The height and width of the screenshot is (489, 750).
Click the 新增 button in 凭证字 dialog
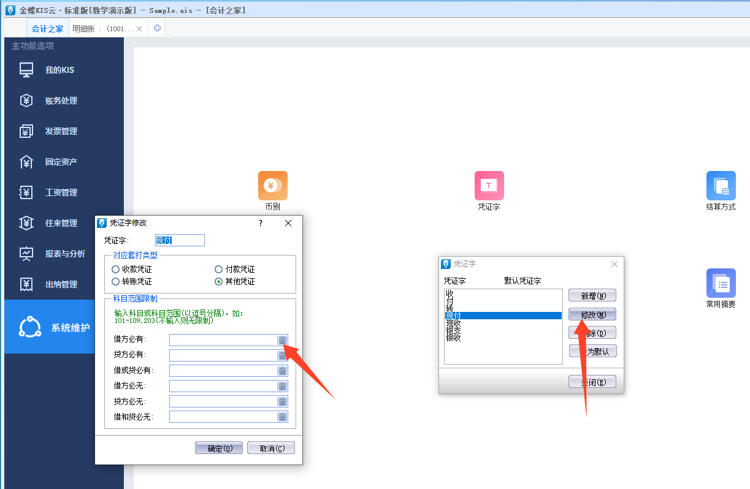tap(592, 296)
